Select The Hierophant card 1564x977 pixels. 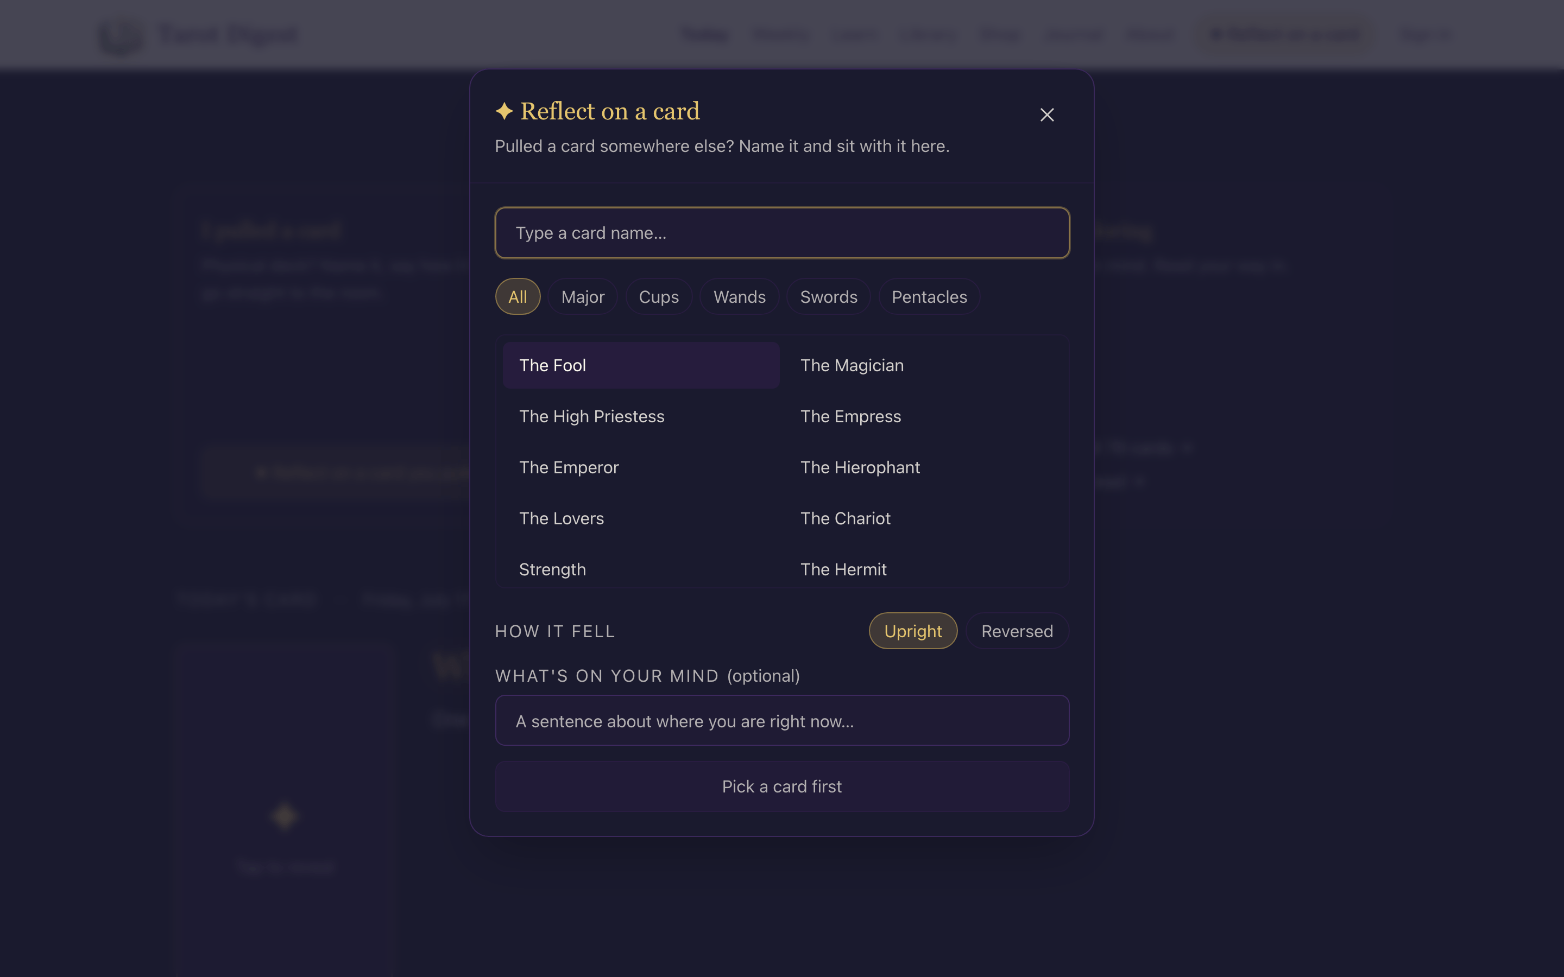coord(922,467)
